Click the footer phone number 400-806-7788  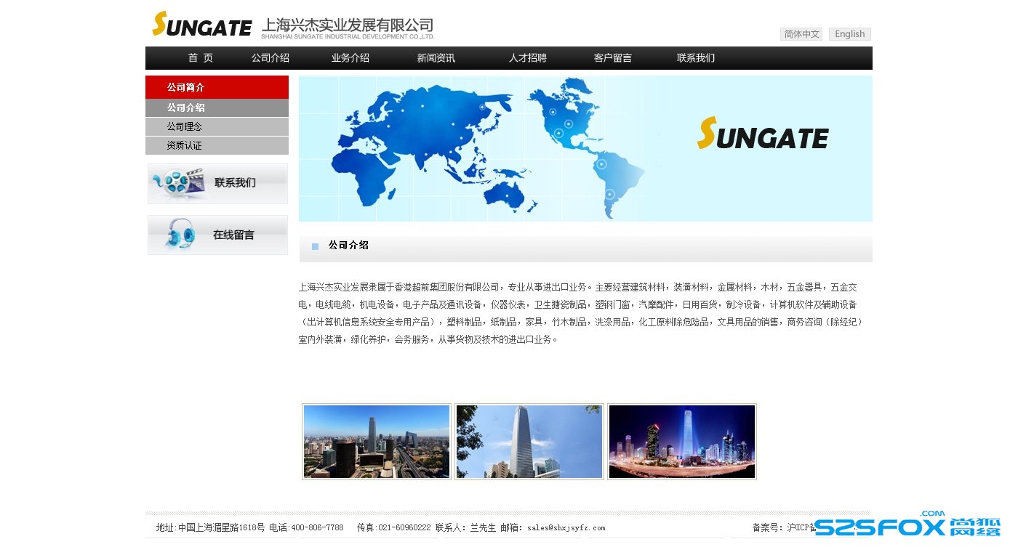click(317, 528)
